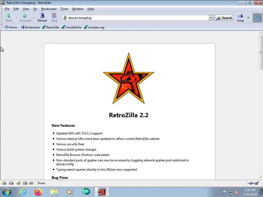The width and height of the screenshot is (263, 197).
Task: Show hidden system tray icons arrow
Action: tap(218, 192)
